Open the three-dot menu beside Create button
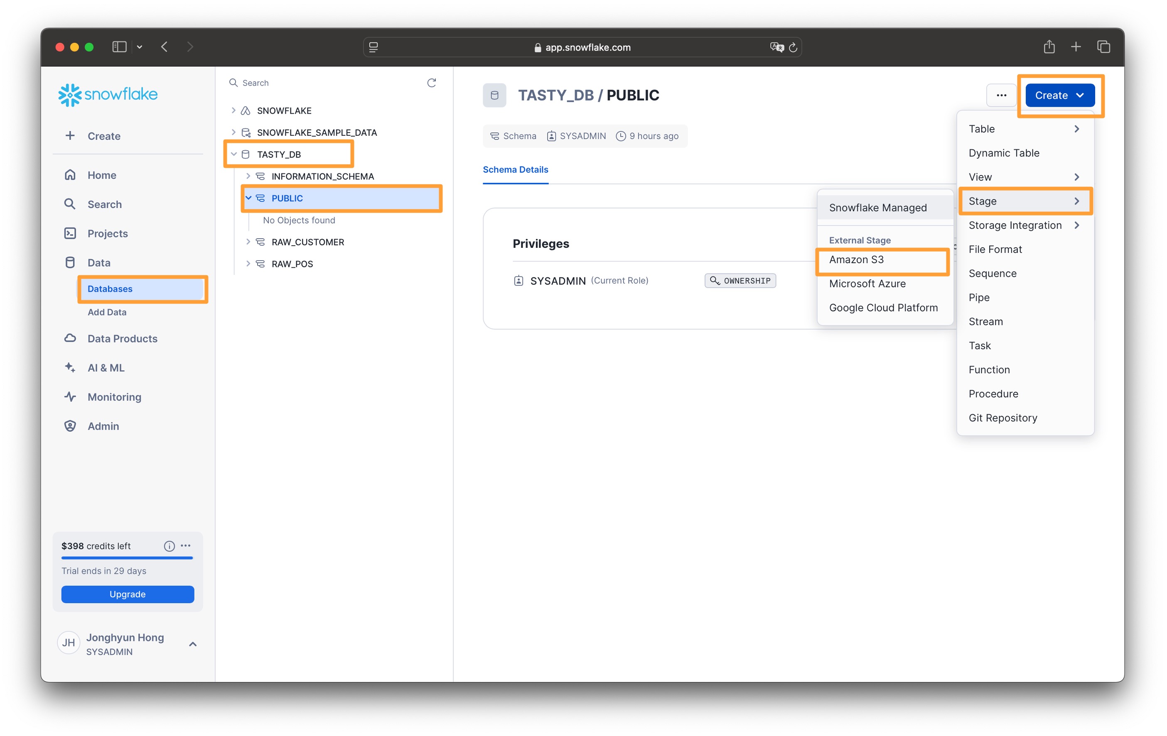1167x736 pixels. 1001,95
